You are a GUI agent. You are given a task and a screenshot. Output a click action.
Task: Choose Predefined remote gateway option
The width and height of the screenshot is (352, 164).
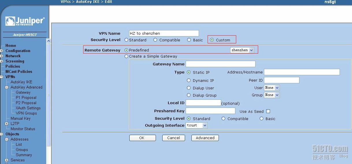(x=126, y=50)
